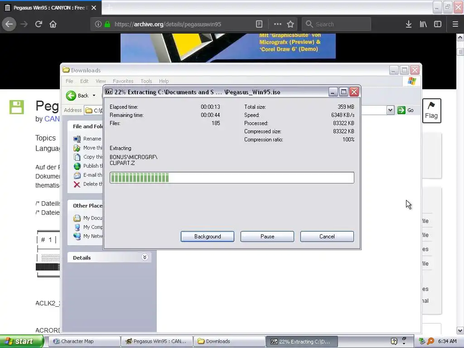Open Favorites menu in Downloads window
Screen dimensions: 464x348
point(123,81)
